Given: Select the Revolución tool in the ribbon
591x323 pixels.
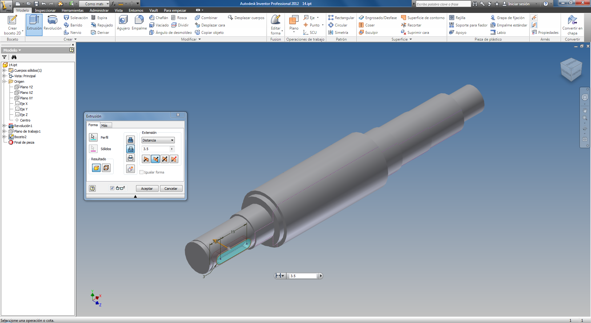Looking at the screenshot, I should pyautogui.click(x=52, y=23).
